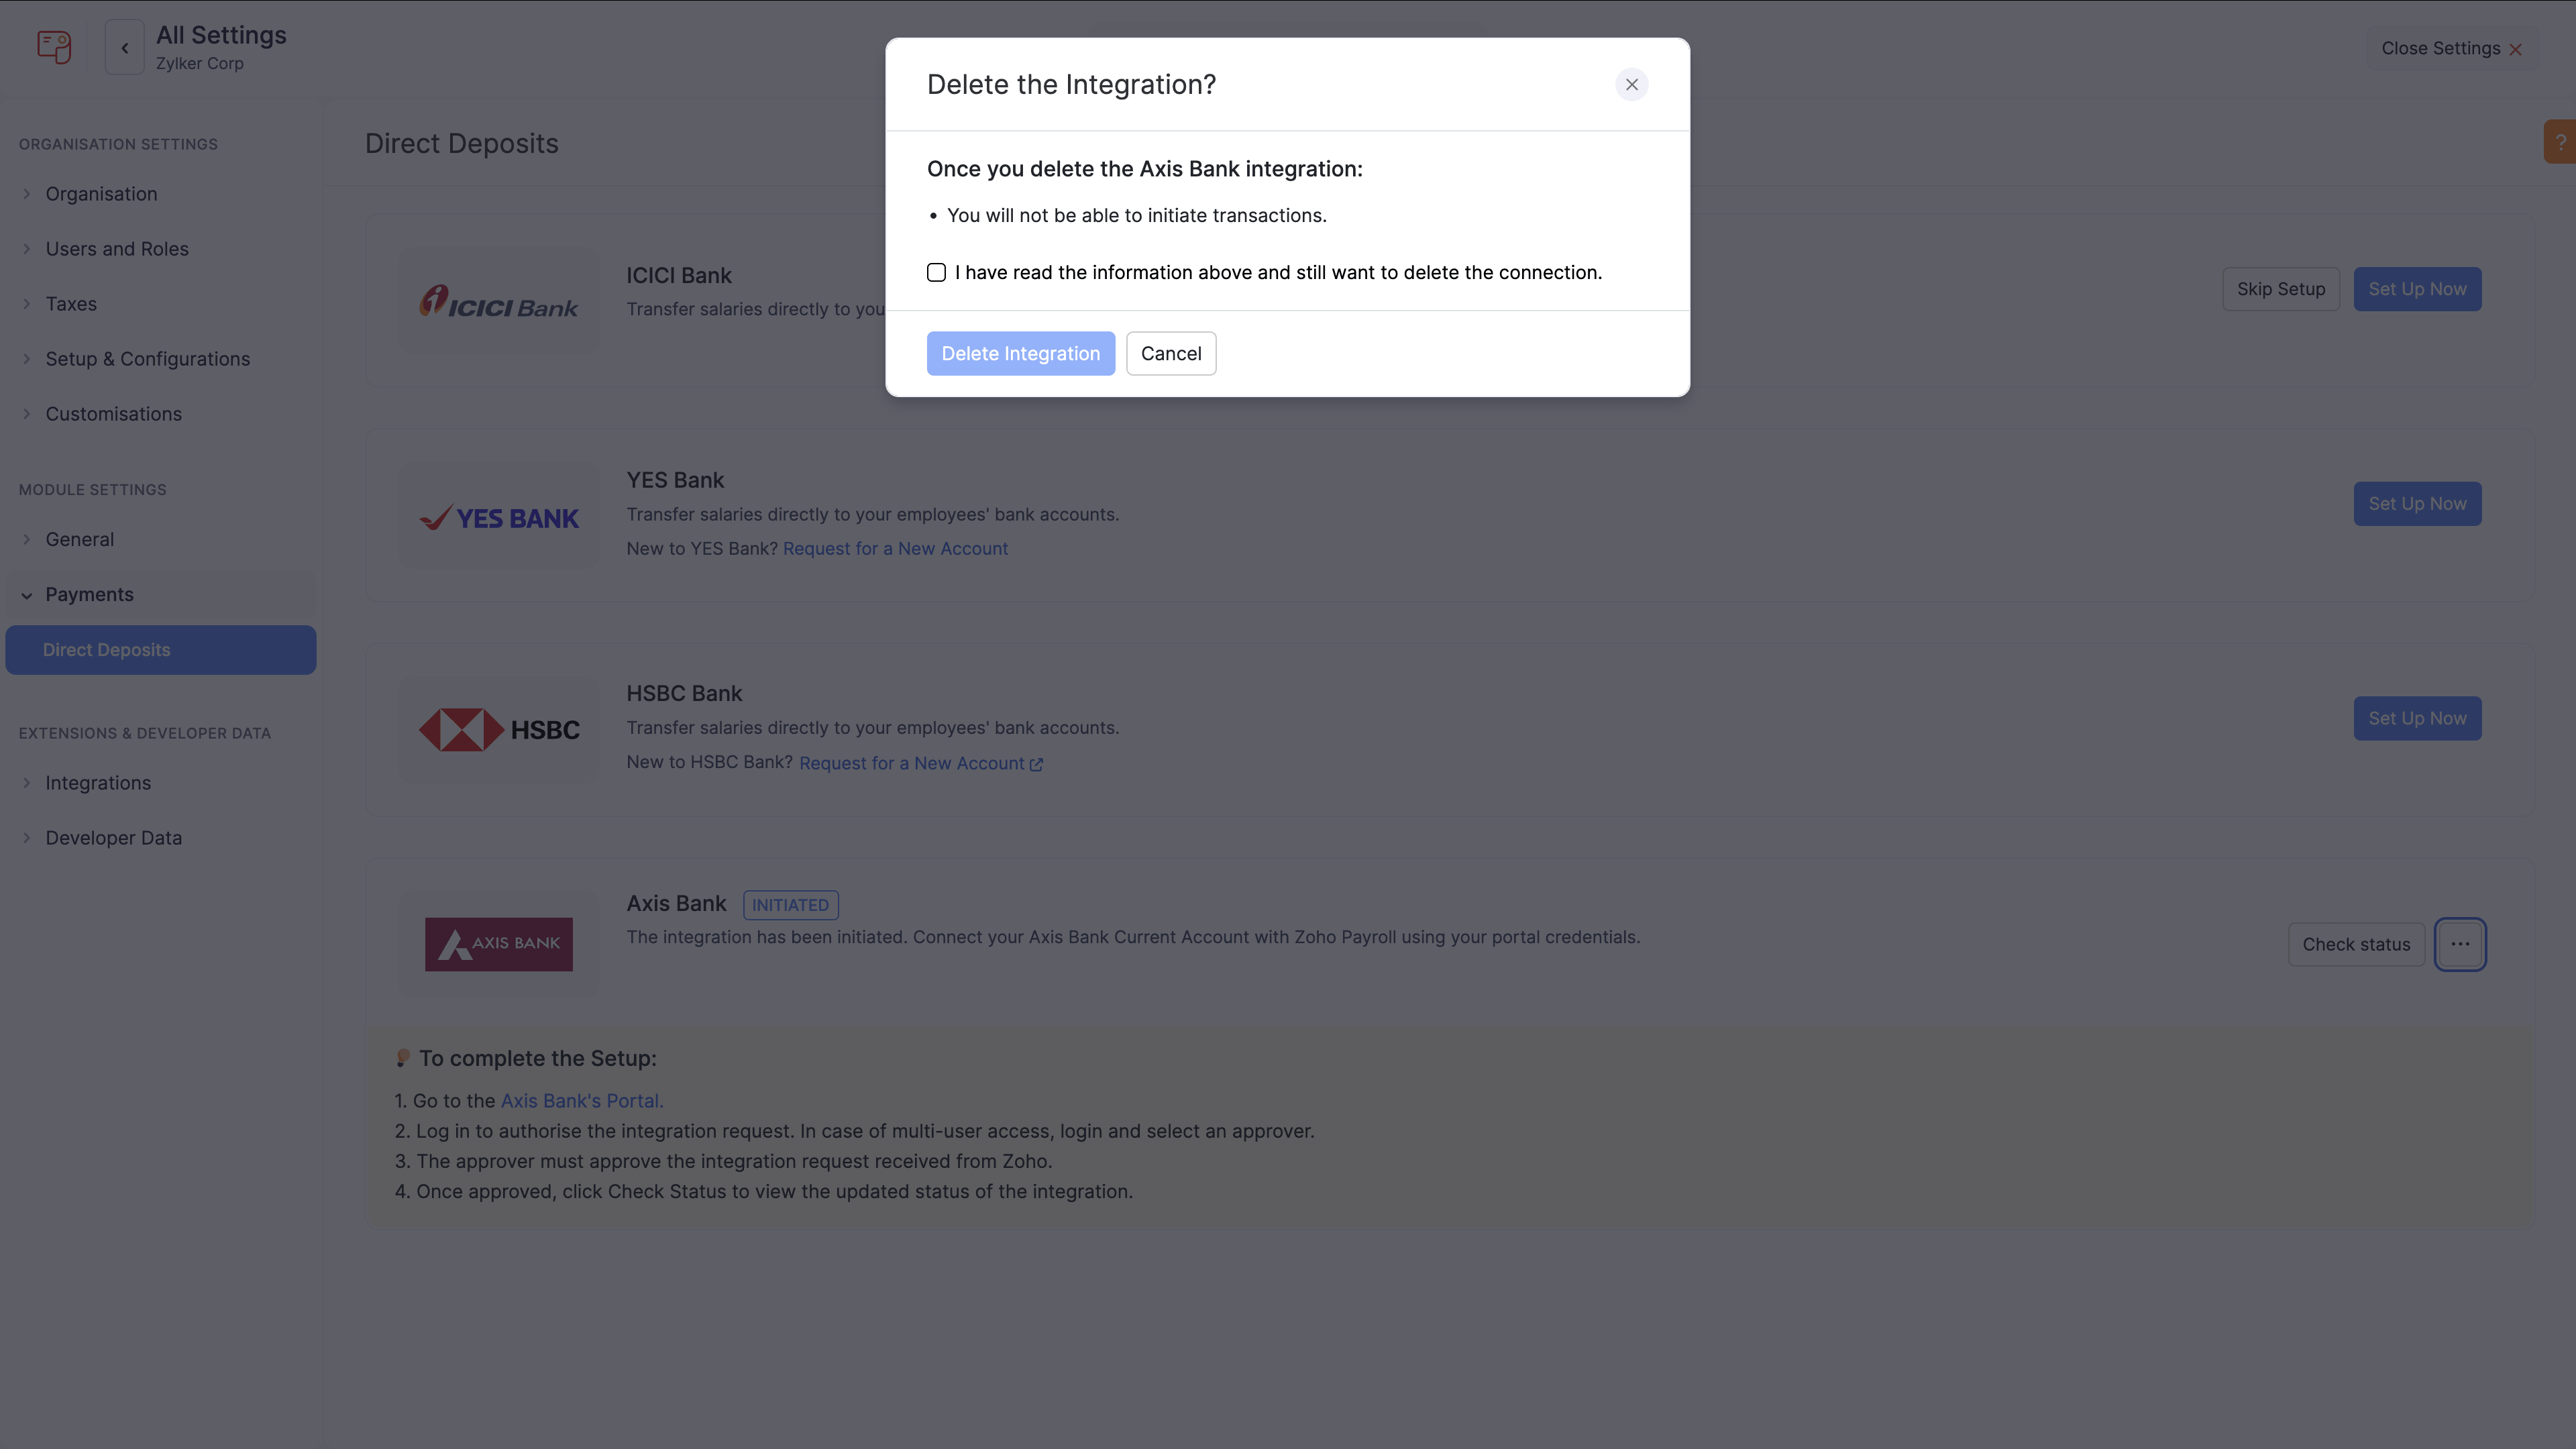The height and width of the screenshot is (1449, 2576).
Task: Click the ORGANISATION SETTINGS section label
Action: pyautogui.click(x=118, y=144)
